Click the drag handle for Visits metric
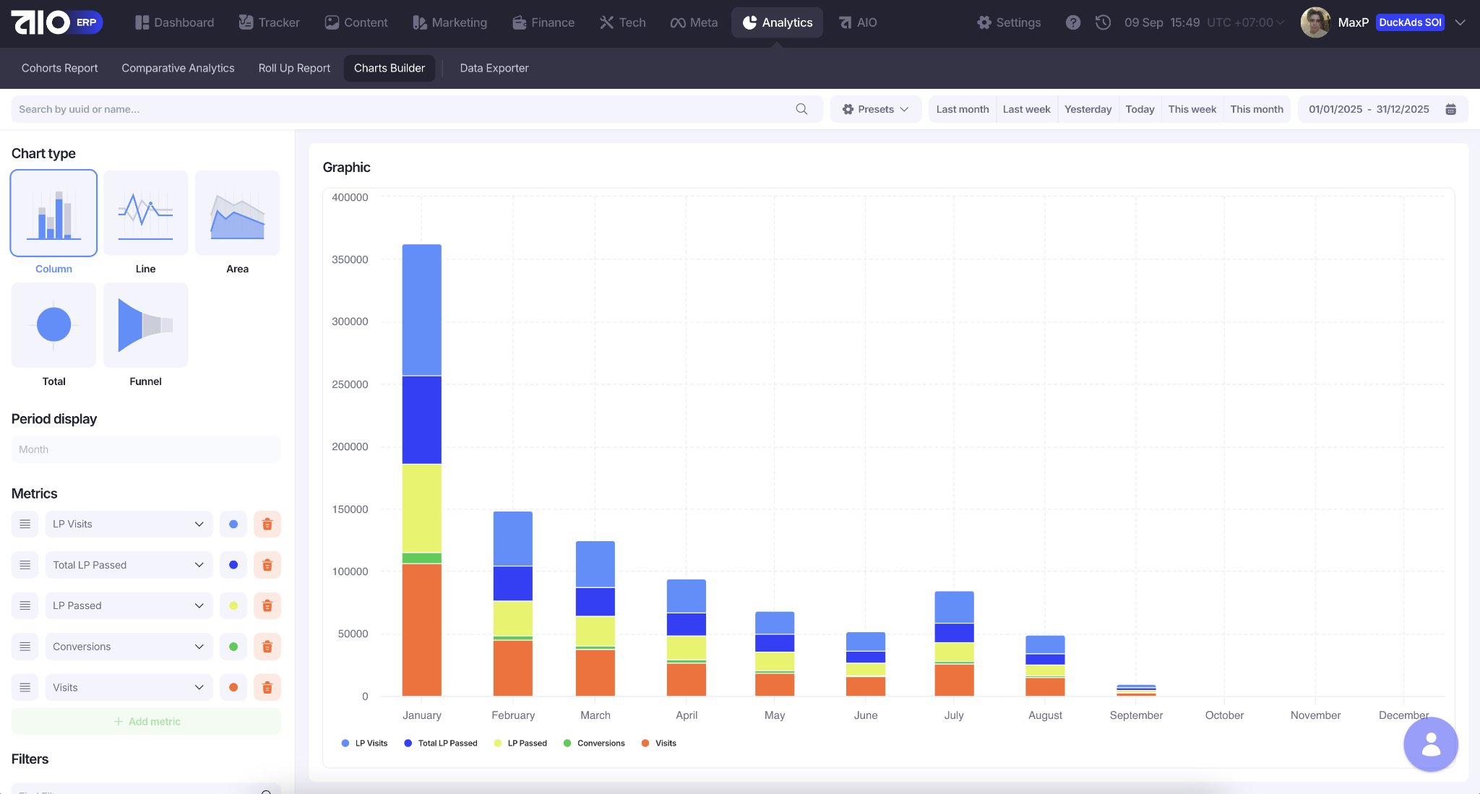 coord(25,688)
